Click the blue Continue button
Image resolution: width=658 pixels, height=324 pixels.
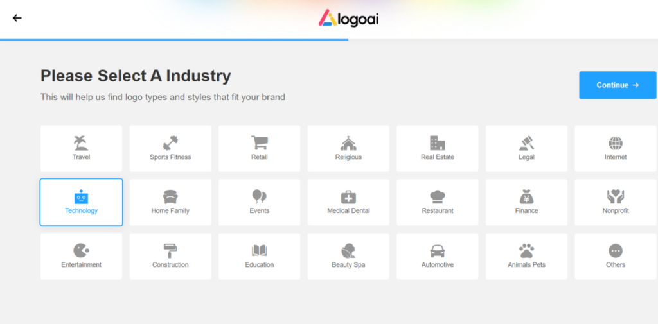coord(618,85)
